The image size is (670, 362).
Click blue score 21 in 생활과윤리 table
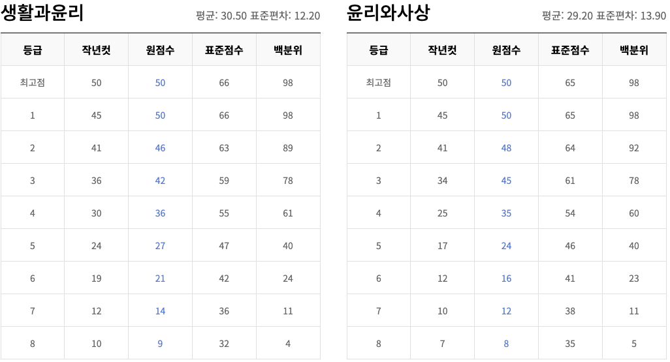pyautogui.click(x=160, y=279)
